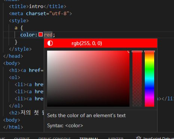The image size is (174, 139).
Task: Click the opacity slider strip
Action: click(137, 78)
